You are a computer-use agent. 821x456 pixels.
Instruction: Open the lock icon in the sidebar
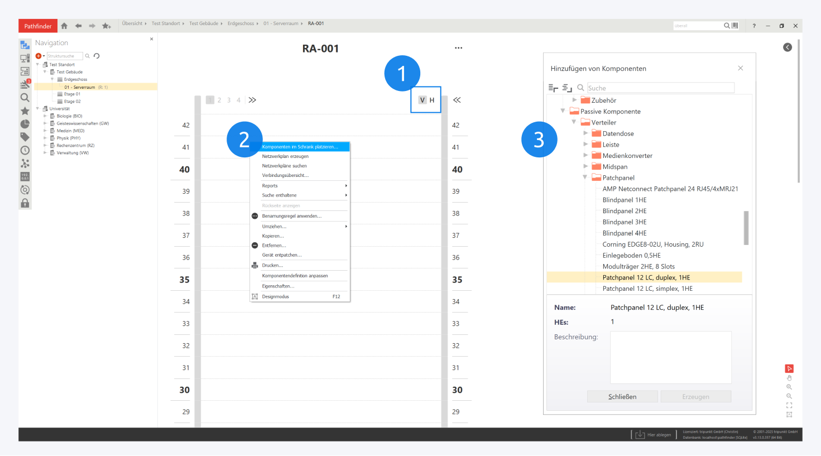(x=25, y=203)
